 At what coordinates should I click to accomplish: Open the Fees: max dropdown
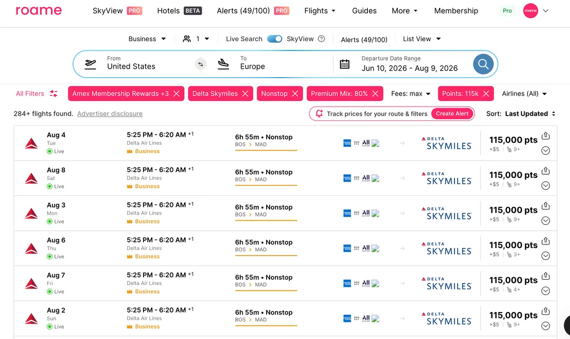point(411,93)
